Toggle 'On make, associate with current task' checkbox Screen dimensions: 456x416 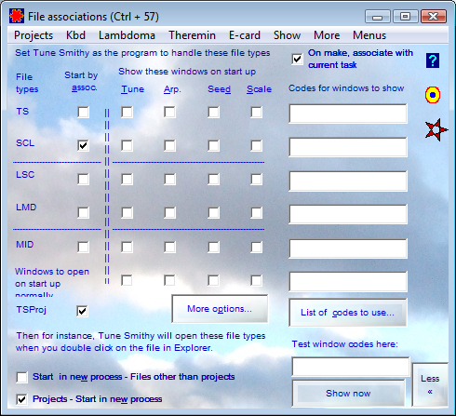click(297, 59)
